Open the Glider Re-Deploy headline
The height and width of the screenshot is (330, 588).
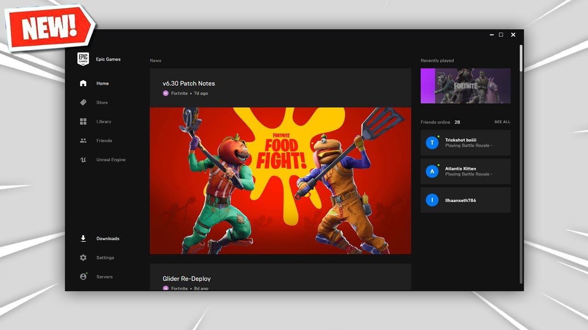[x=187, y=279]
